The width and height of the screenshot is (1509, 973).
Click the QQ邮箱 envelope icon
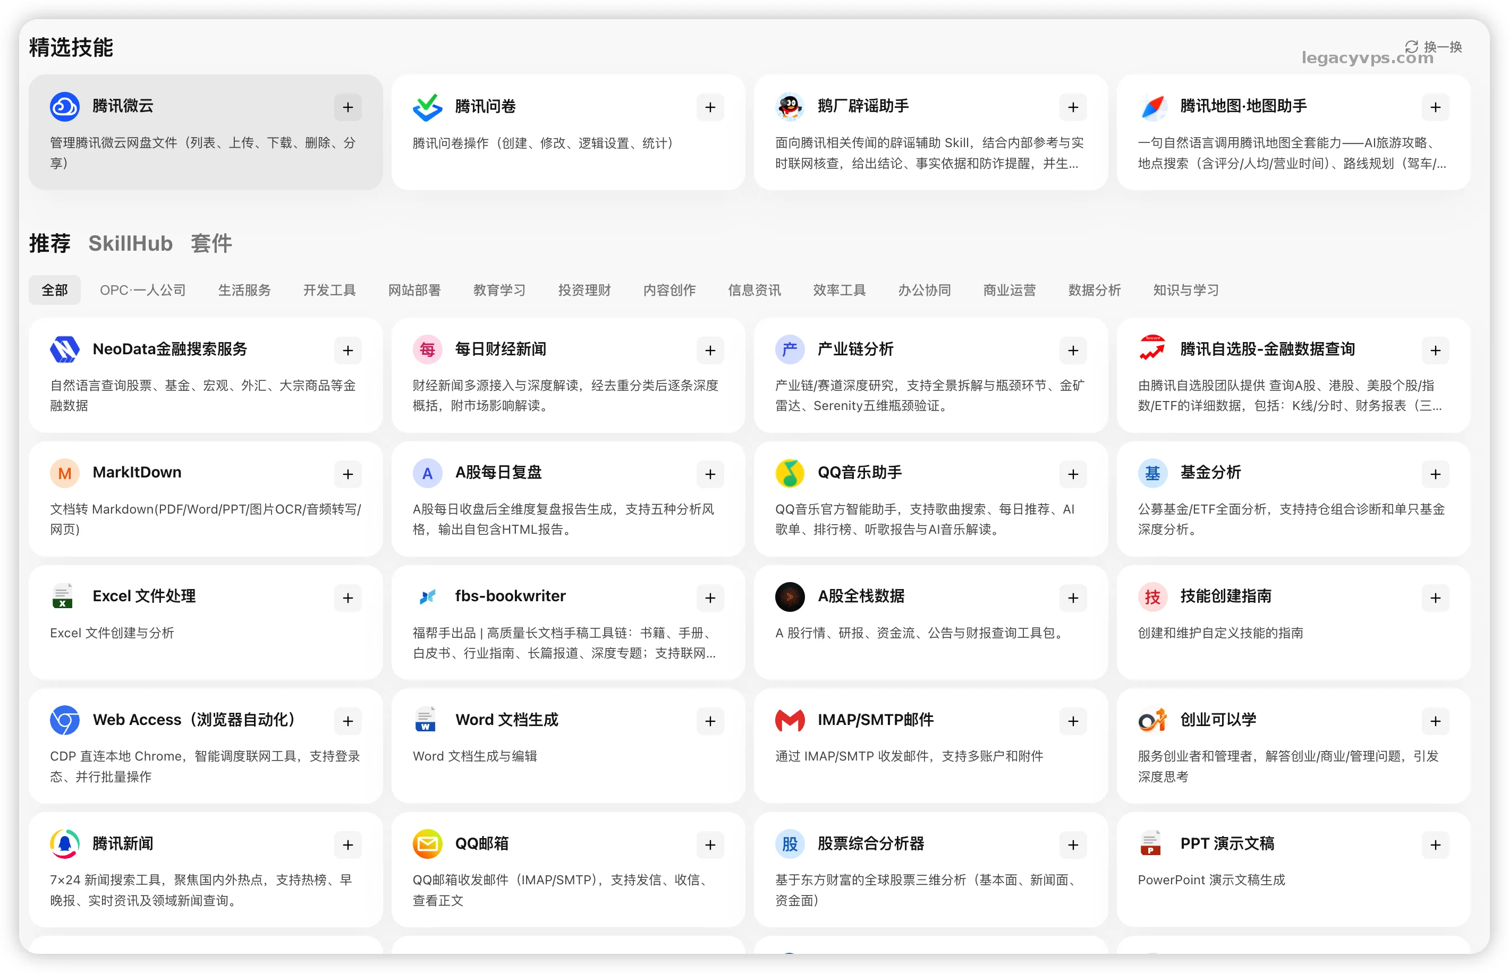coord(427,844)
